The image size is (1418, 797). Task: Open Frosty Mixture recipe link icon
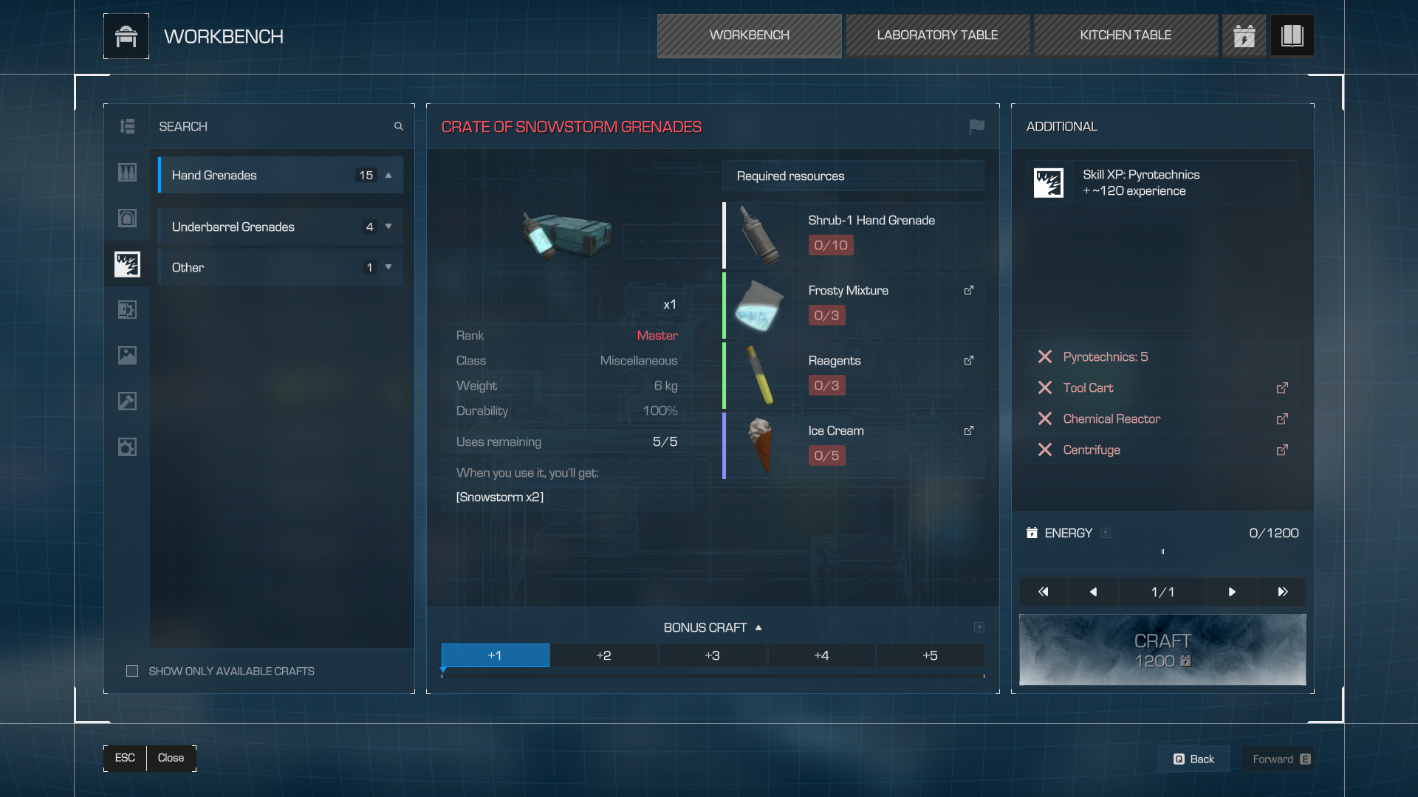[968, 291]
